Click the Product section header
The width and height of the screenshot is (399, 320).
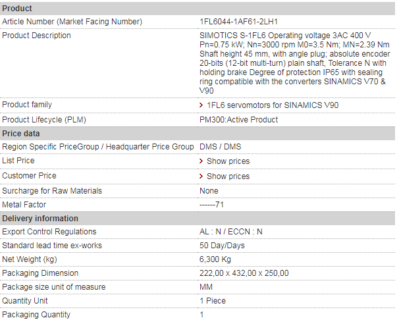[x=198, y=9]
